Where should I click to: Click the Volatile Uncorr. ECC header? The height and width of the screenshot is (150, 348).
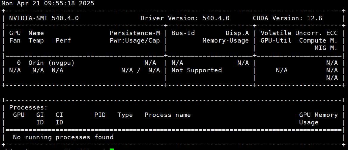coord(299,33)
